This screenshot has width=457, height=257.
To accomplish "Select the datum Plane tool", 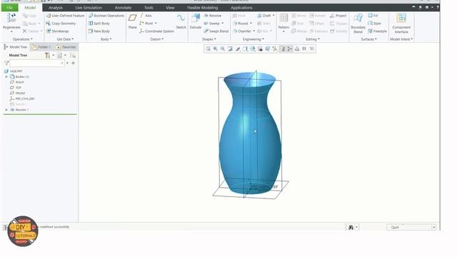I will click(132, 21).
